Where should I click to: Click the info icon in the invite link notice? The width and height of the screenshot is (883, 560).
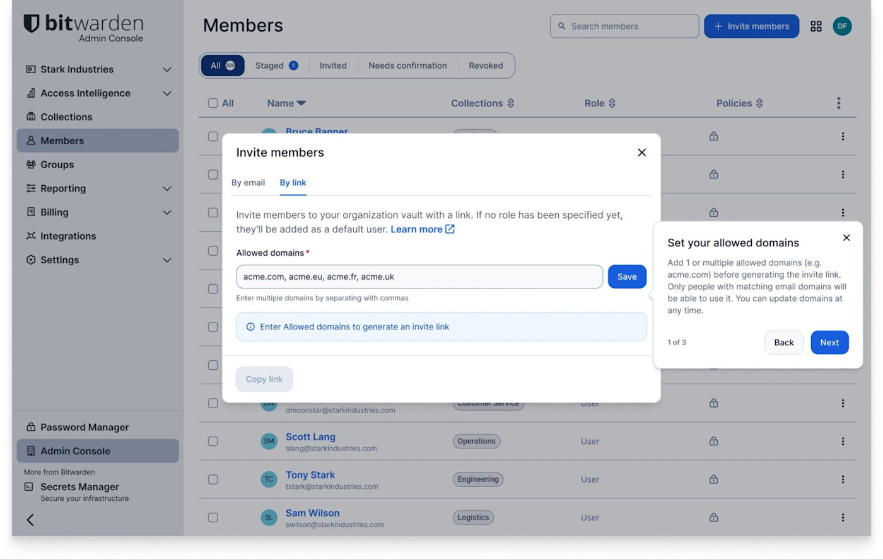250,327
